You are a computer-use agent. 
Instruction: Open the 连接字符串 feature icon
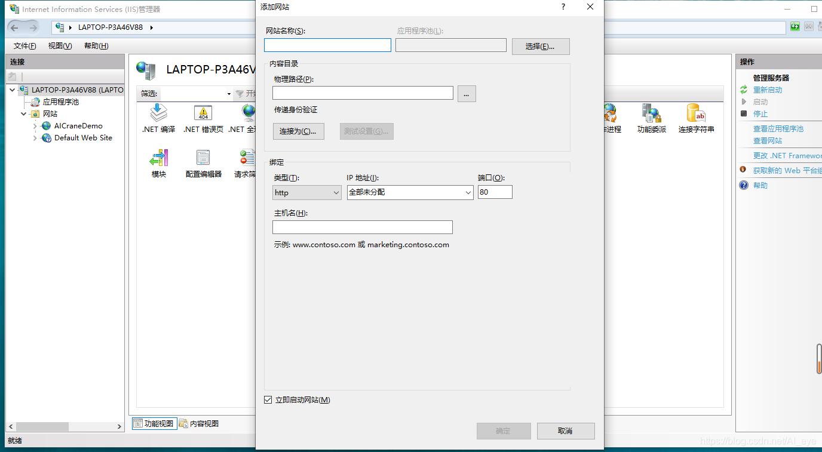(696, 118)
